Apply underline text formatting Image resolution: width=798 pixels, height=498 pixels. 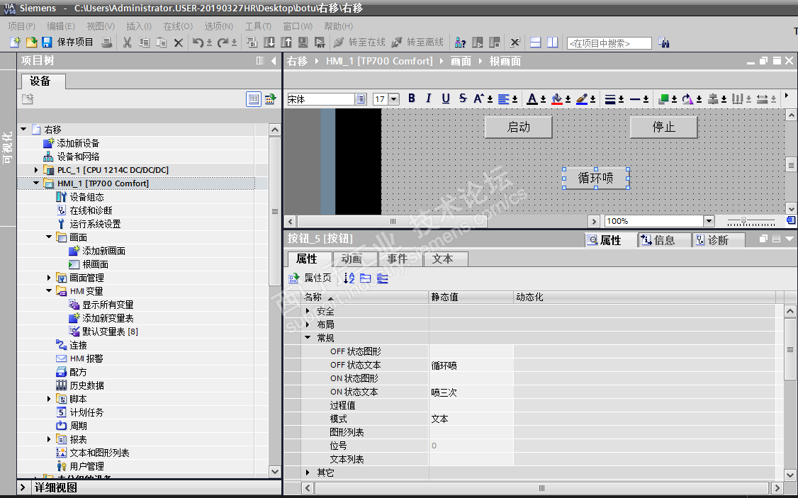(x=446, y=98)
